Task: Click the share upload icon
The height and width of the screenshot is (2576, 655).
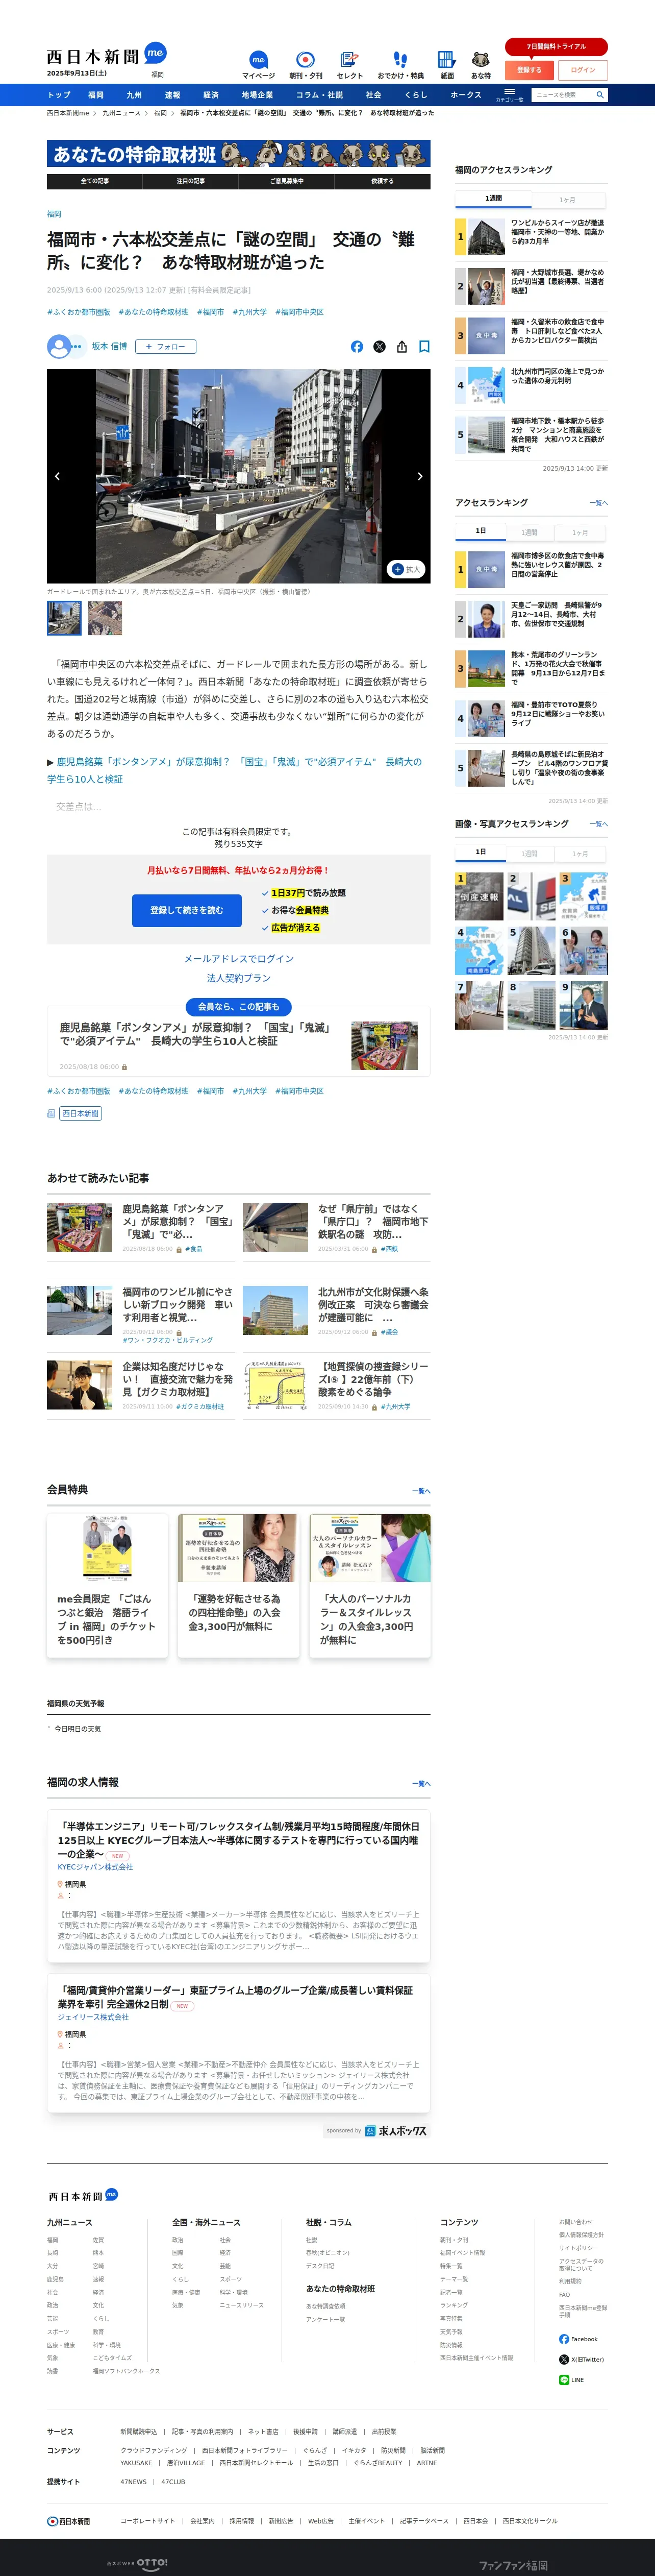Action: (402, 347)
